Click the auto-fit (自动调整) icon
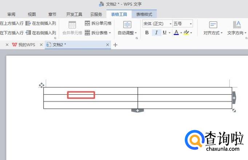This screenshot has width=248, height=160. (x=127, y=25)
